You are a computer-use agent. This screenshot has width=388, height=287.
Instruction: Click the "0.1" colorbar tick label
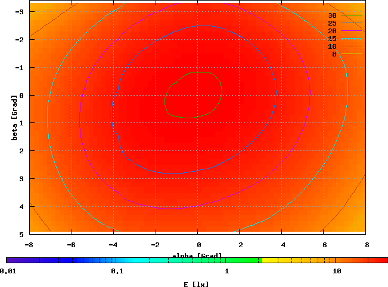click(117, 271)
